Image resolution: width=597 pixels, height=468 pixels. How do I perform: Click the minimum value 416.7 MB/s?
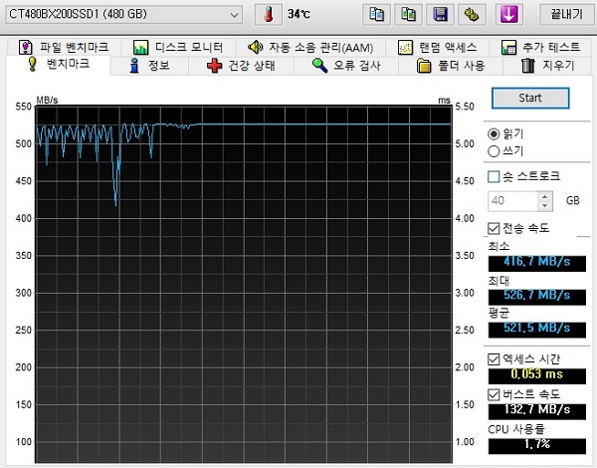[x=537, y=263]
